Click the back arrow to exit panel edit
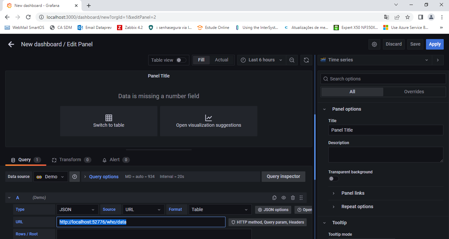The width and height of the screenshot is (449, 239). (x=11, y=44)
